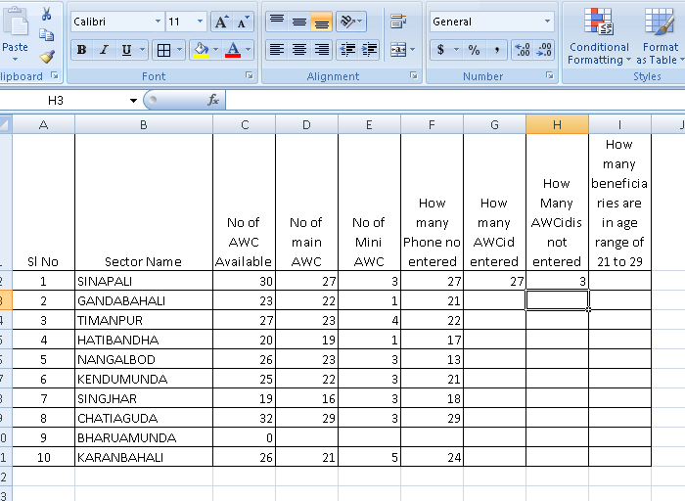Click the insert function fx button
The width and height of the screenshot is (685, 501).
(213, 100)
